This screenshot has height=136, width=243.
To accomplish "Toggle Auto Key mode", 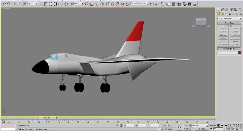I will coord(187,125).
